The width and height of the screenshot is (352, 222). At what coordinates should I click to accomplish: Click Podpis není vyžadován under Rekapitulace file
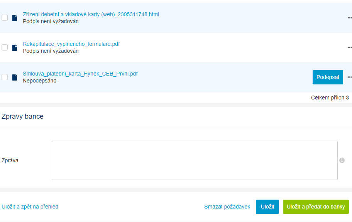point(51,51)
